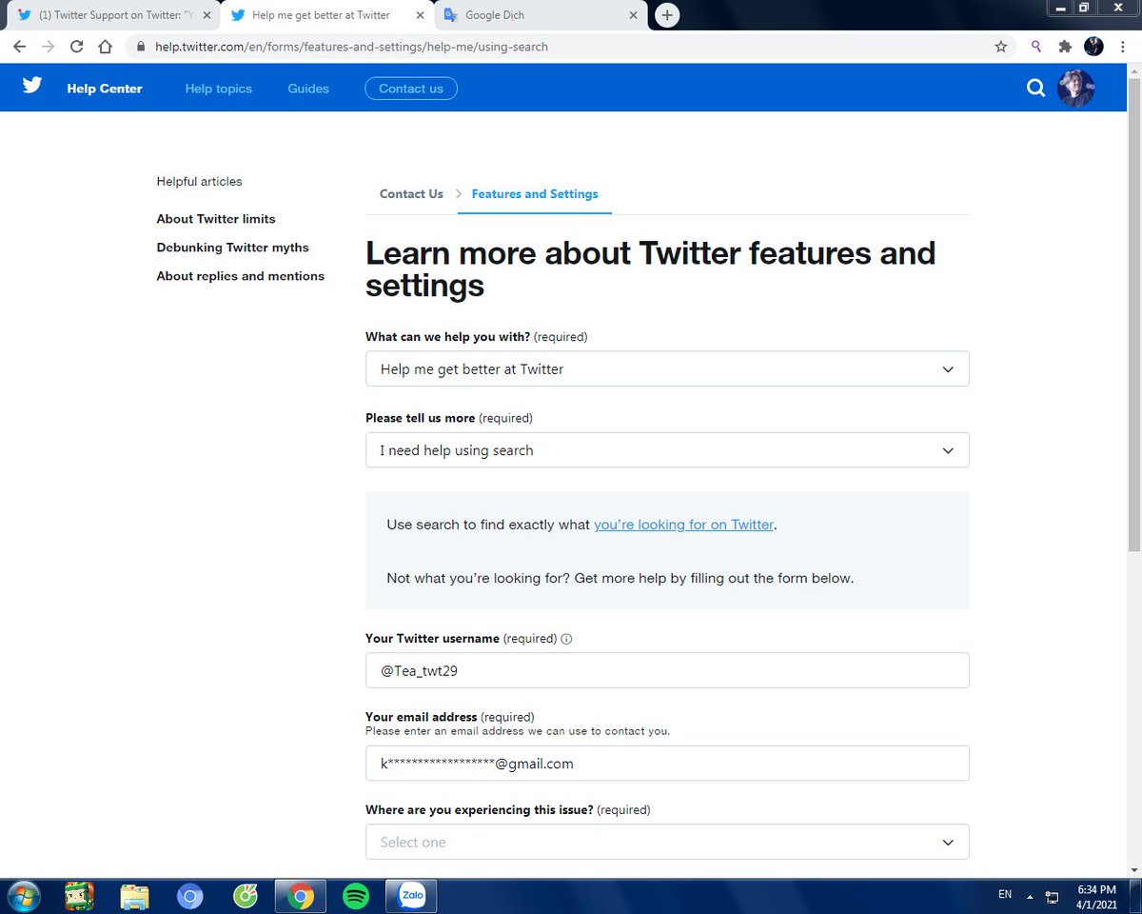Click the Twitter bird logo in header
Screen dimensions: 1142x914
point(32,86)
